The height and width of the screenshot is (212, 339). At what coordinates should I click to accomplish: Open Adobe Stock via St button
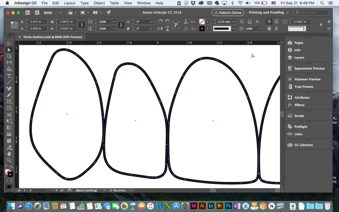(37, 13)
